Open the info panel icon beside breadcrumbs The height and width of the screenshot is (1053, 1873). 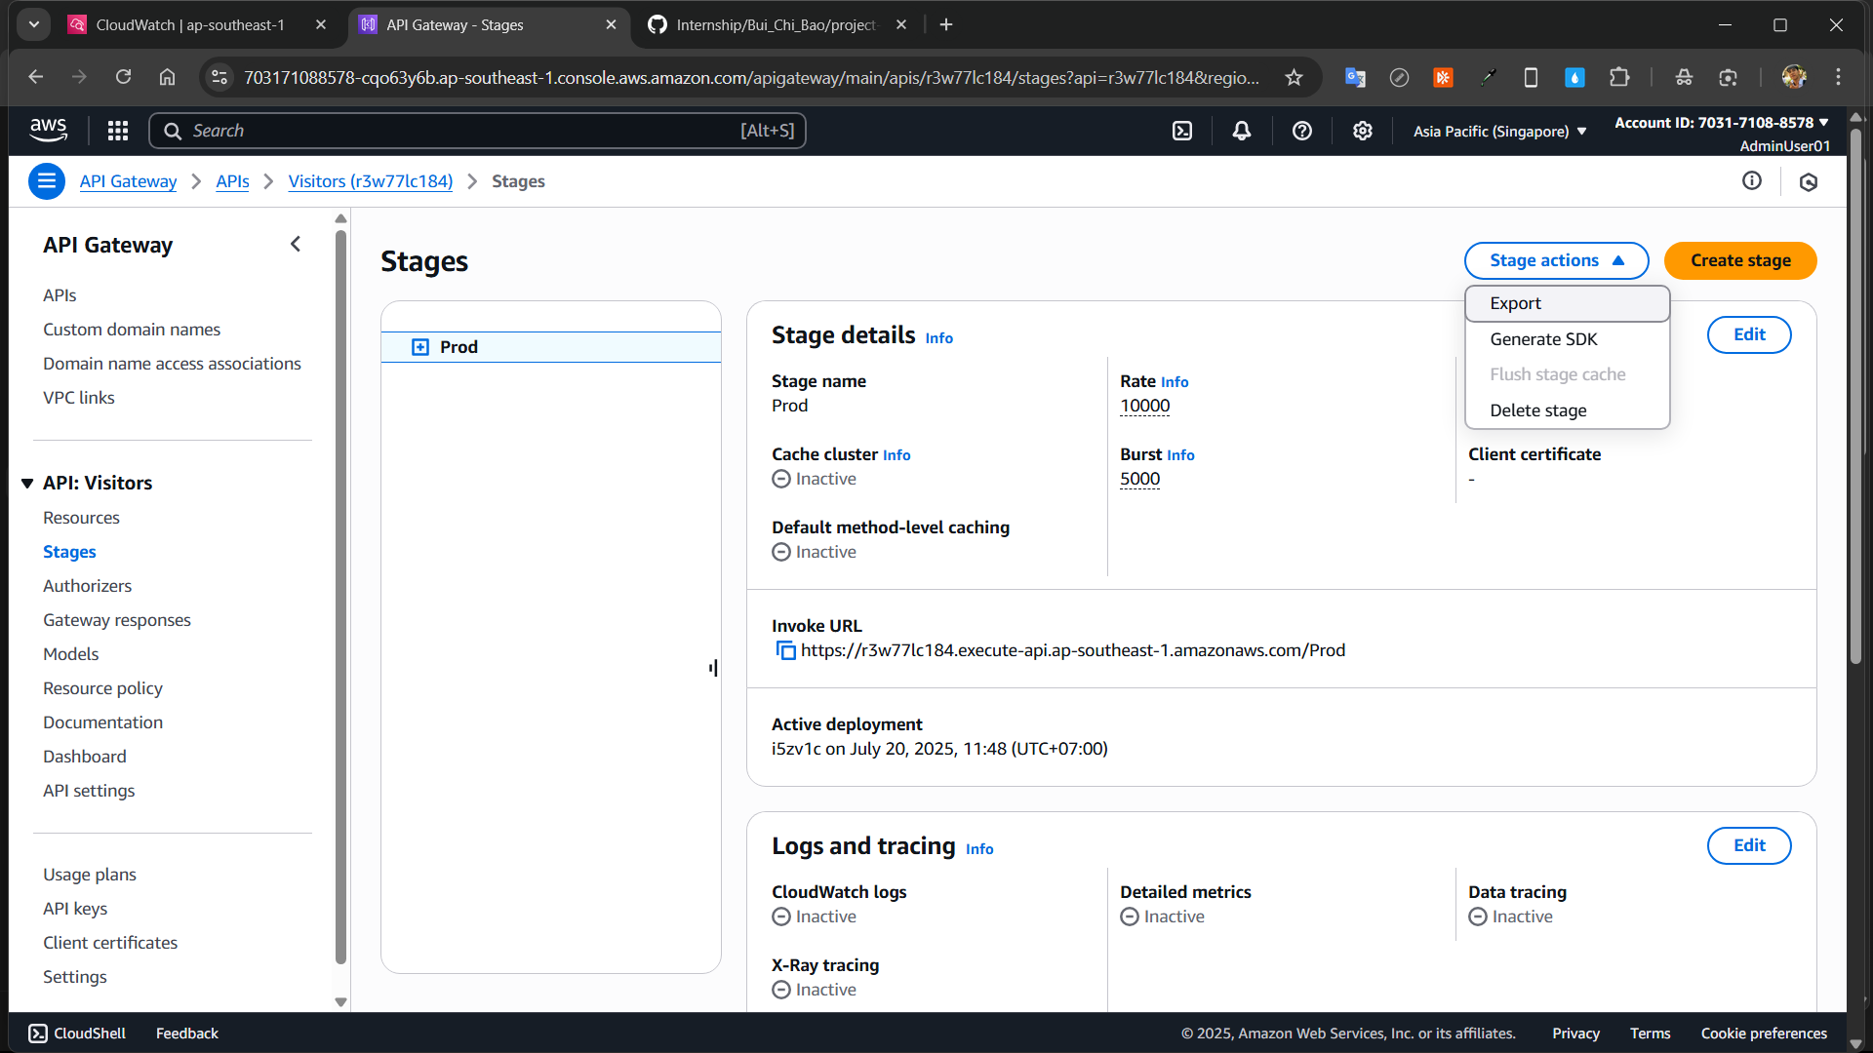[x=1752, y=180]
